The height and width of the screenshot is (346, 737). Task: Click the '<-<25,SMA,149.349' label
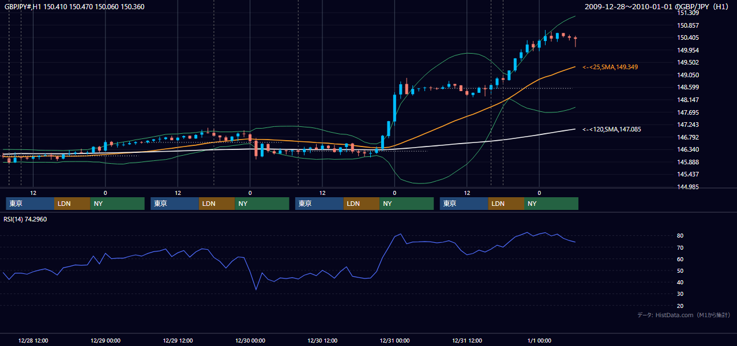pyautogui.click(x=610, y=67)
